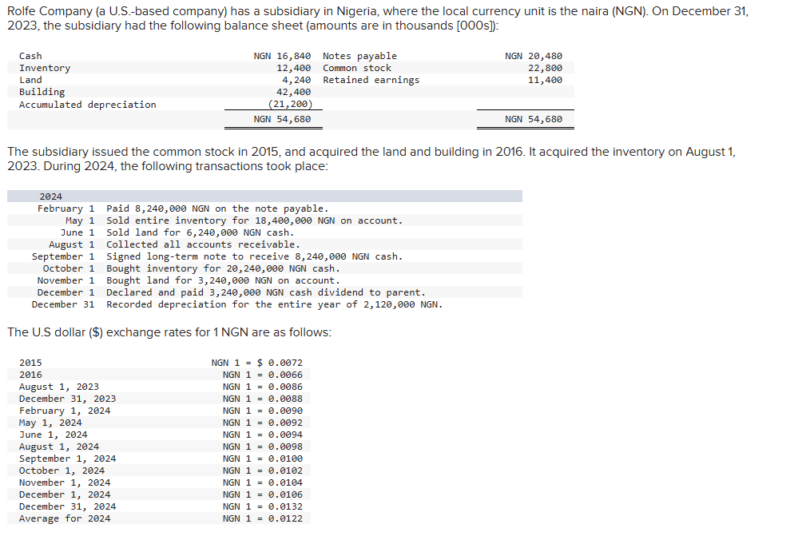Click the 'December 1, 2024' rate label
Viewport: 810px width, 540px height.
[x=65, y=494]
